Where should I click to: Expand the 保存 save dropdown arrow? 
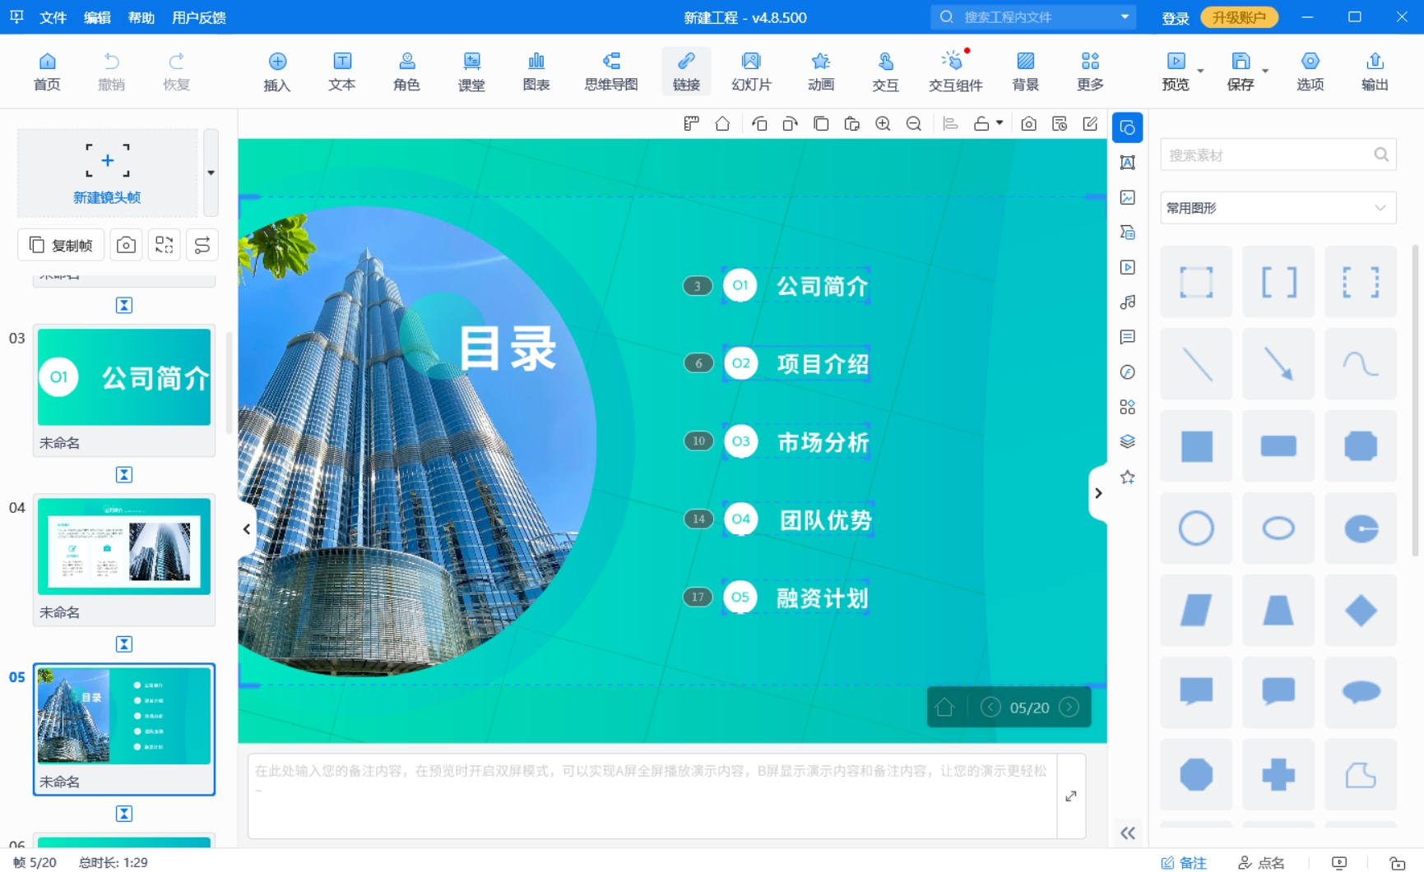(1265, 72)
